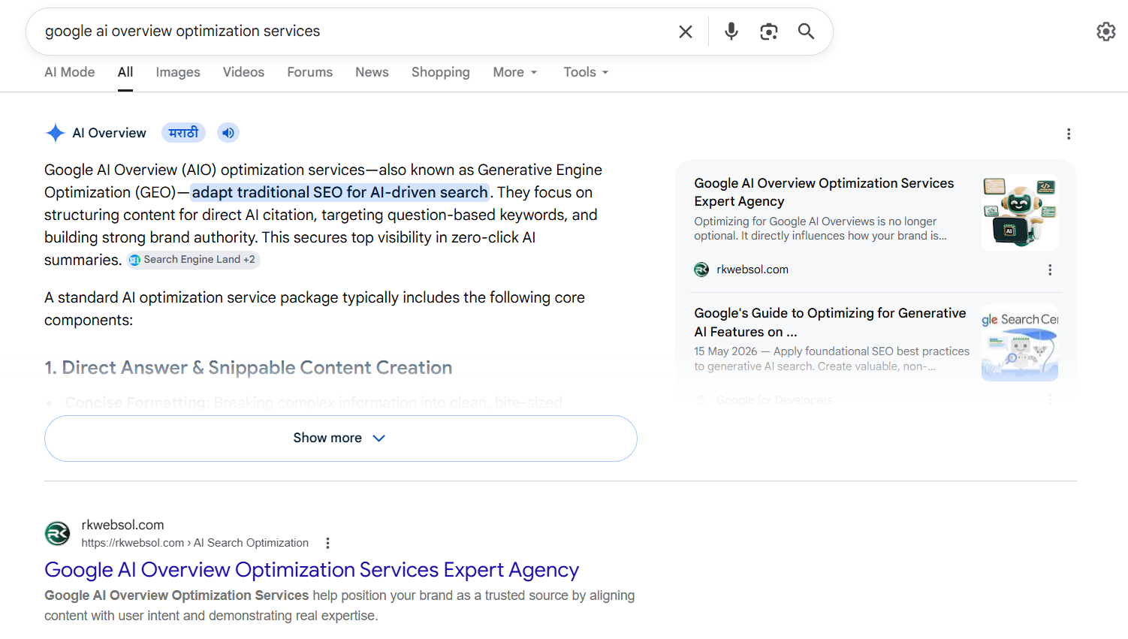Viewport: 1128px width, 639px height.
Task: Switch to AI Mode tab
Action: (69, 72)
